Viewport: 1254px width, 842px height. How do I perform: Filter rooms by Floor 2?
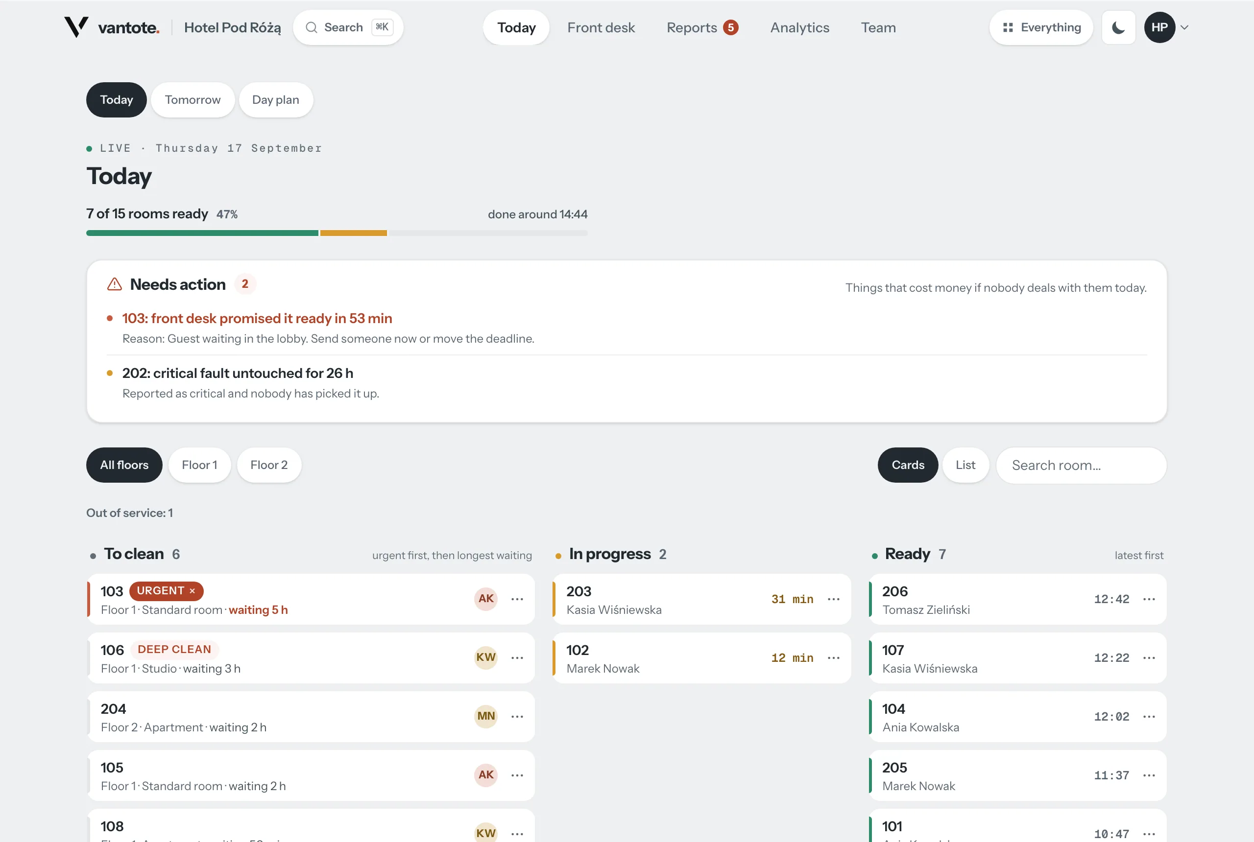[x=268, y=465]
